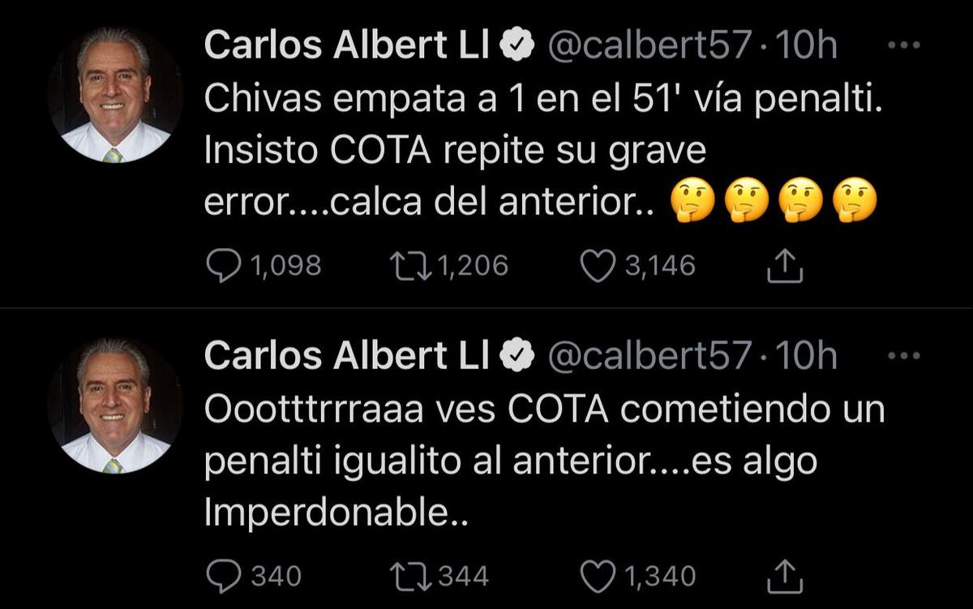Image resolution: width=973 pixels, height=609 pixels.
Task: Open Carlos Albert Ll name on first tweet
Action: 347,45
